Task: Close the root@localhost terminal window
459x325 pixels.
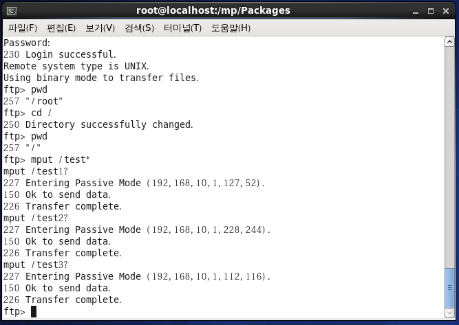Action: [x=446, y=11]
